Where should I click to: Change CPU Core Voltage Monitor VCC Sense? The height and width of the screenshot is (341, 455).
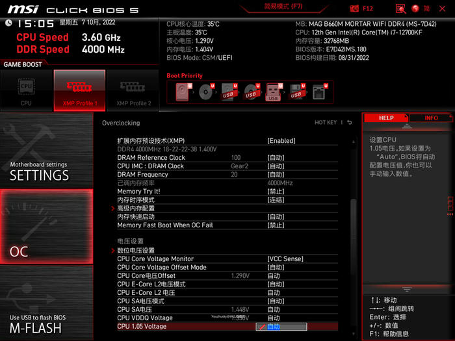click(285, 259)
